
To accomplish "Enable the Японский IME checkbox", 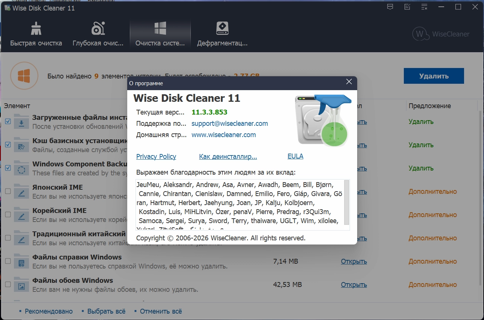I will [8, 191].
